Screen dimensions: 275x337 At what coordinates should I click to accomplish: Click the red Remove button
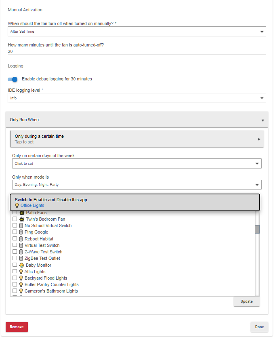[17, 327]
